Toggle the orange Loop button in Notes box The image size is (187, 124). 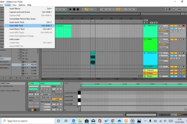57,99
